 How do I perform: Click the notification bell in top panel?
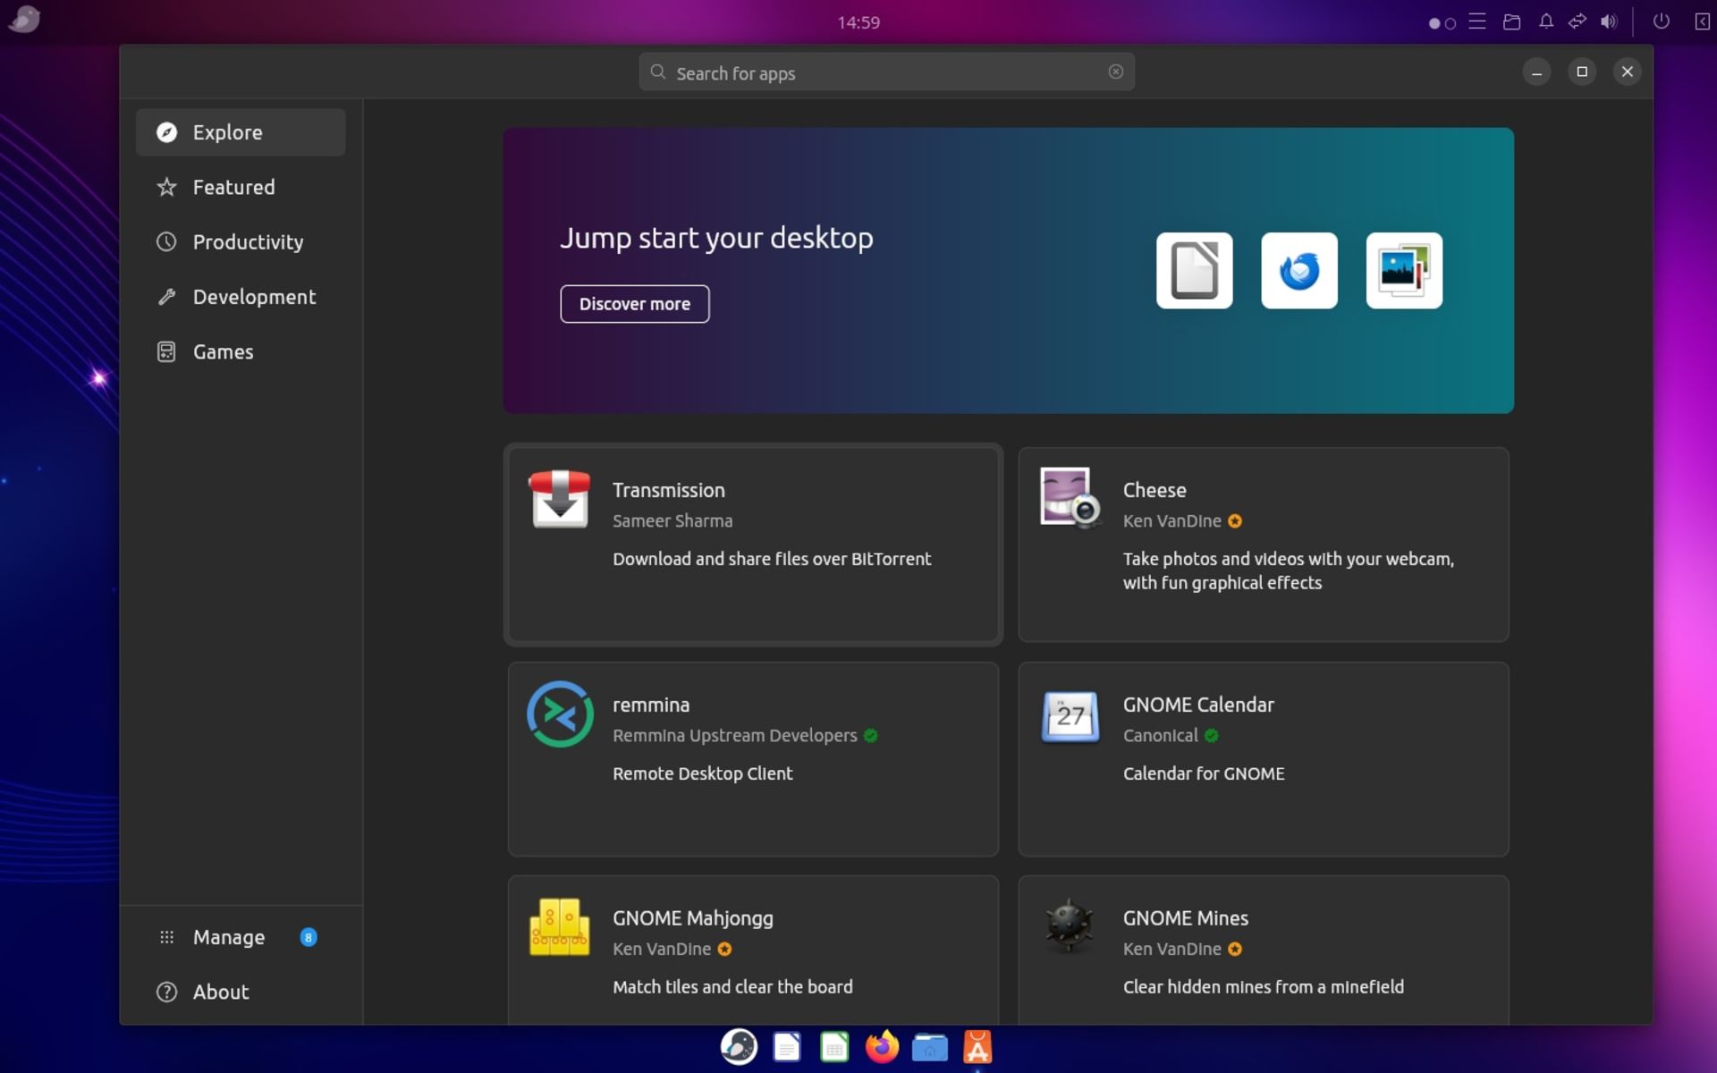point(1546,21)
